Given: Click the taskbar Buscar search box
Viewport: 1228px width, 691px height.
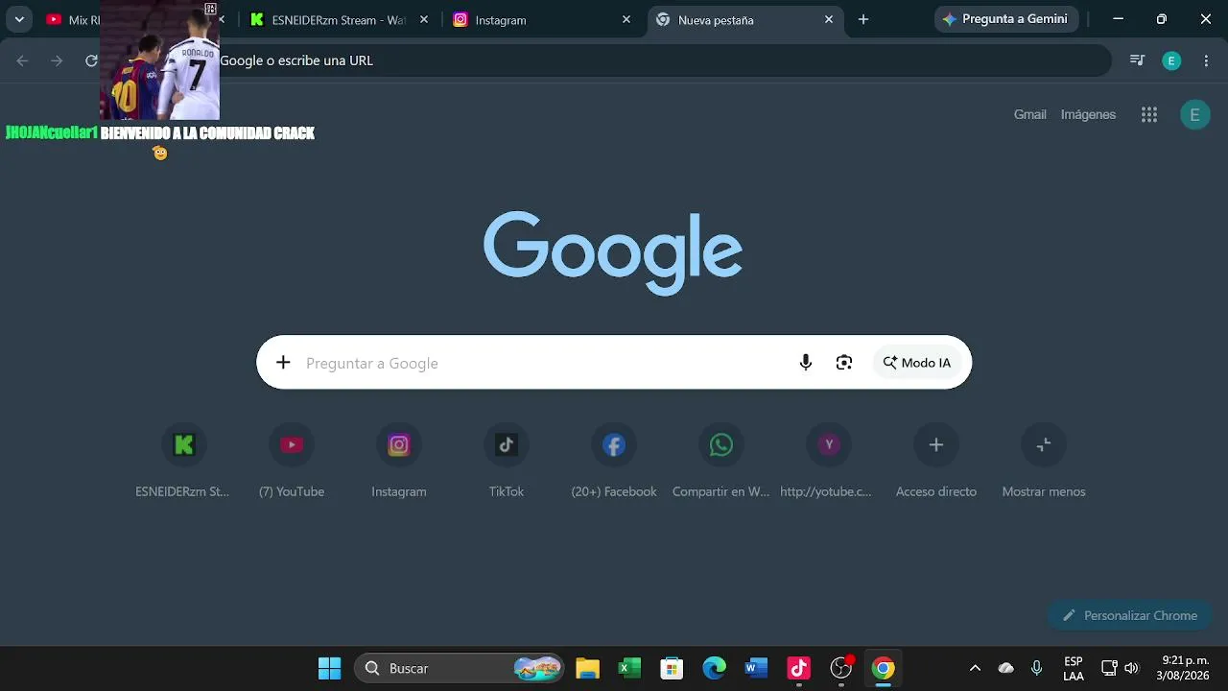Looking at the screenshot, I should pos(460,668).
